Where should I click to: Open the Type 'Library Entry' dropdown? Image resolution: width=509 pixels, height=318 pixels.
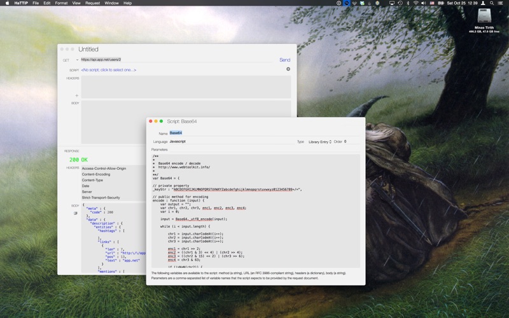tap(319, 141)
